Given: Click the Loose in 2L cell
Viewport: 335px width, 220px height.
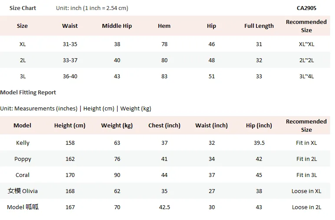Looking at the screenshot, I should (x=306, y=207).
